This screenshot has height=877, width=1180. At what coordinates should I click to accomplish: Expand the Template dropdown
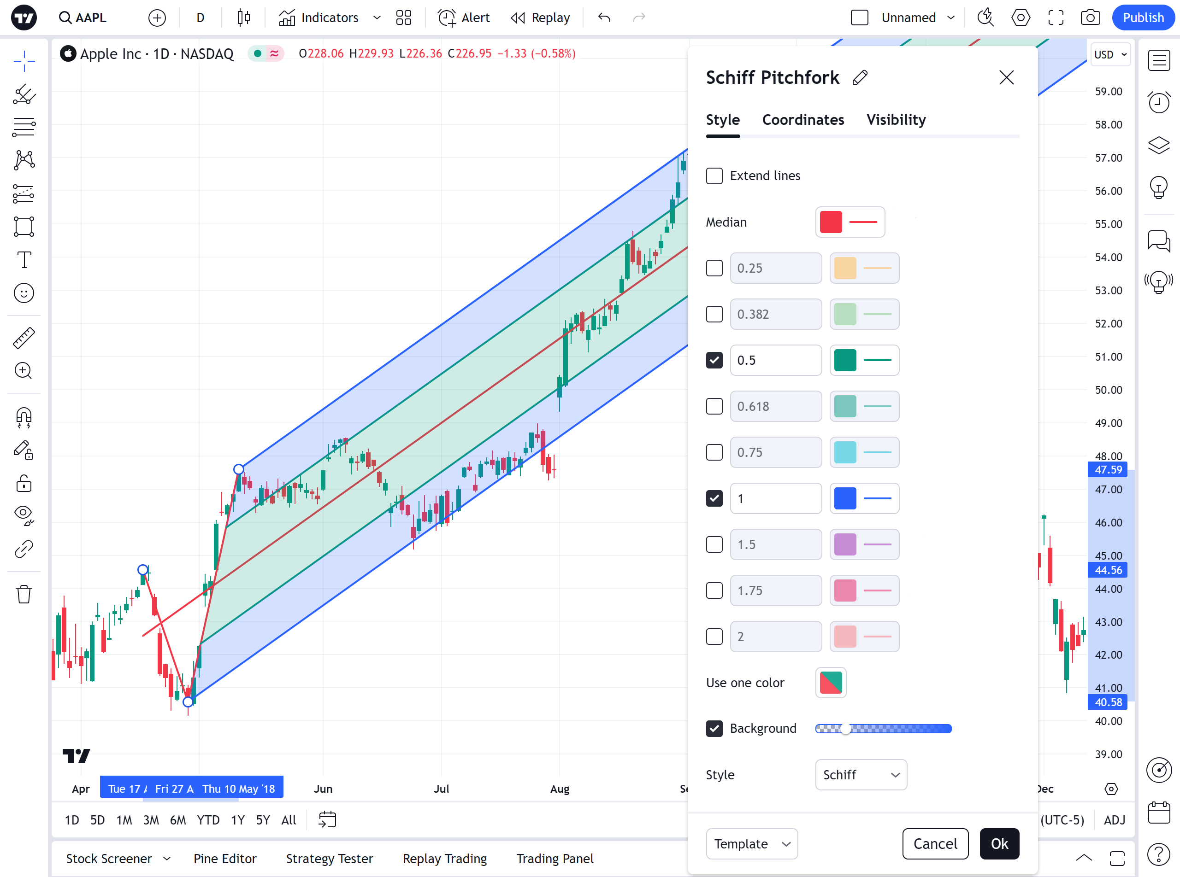tap(751, 843)
